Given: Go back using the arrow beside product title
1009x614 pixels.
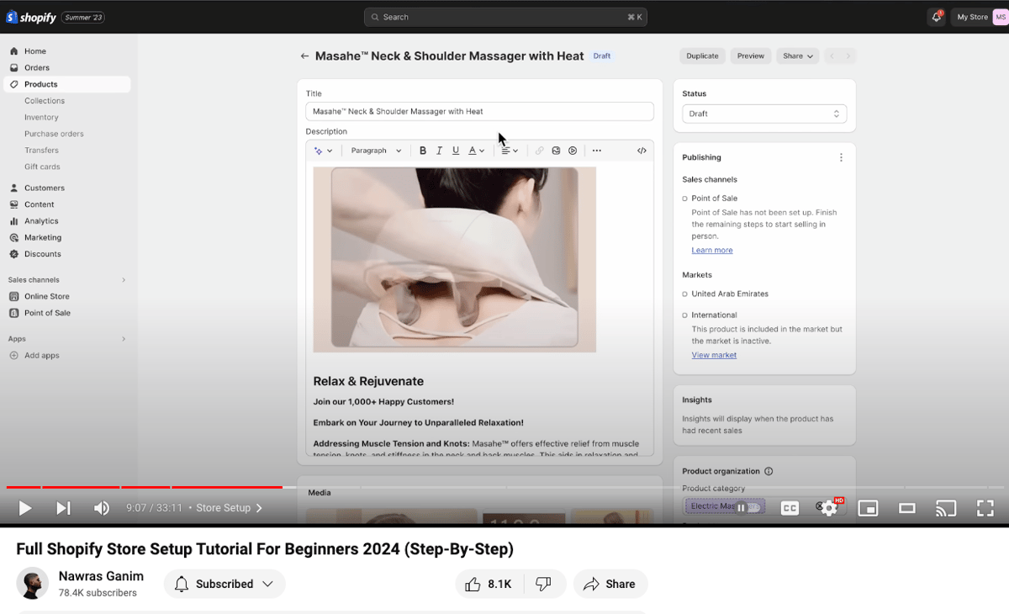Looking at the screenshot, I should (x=304, y=56).
